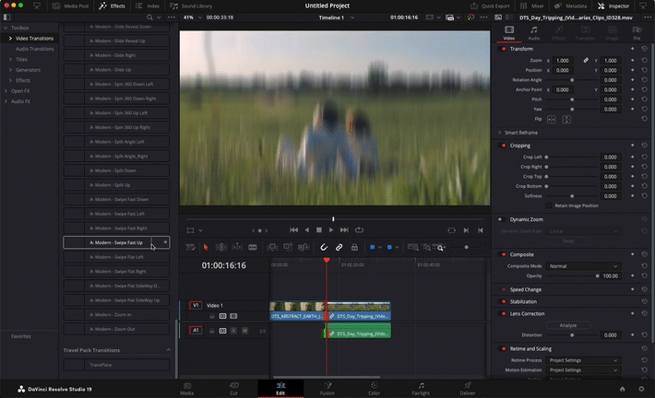This screenshot has width=655, height=398.
Task: Mute audio track A1 with M button
Action: pos(244,331)
